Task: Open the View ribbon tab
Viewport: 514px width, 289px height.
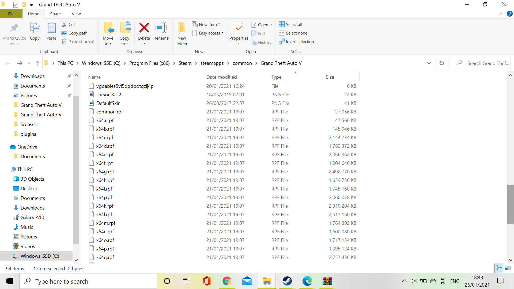Action: (x=76, y=14)
